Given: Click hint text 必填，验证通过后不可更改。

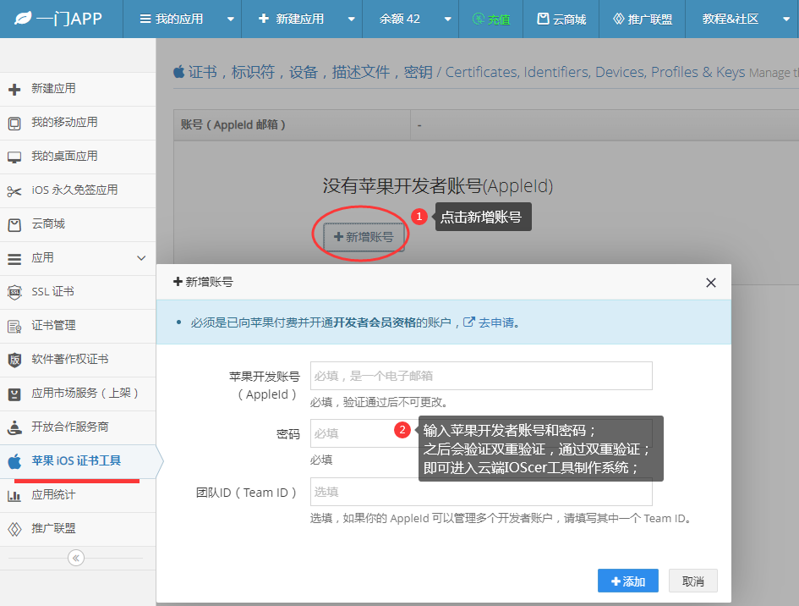Looking at the screenshot, I should tap(380, 403).
